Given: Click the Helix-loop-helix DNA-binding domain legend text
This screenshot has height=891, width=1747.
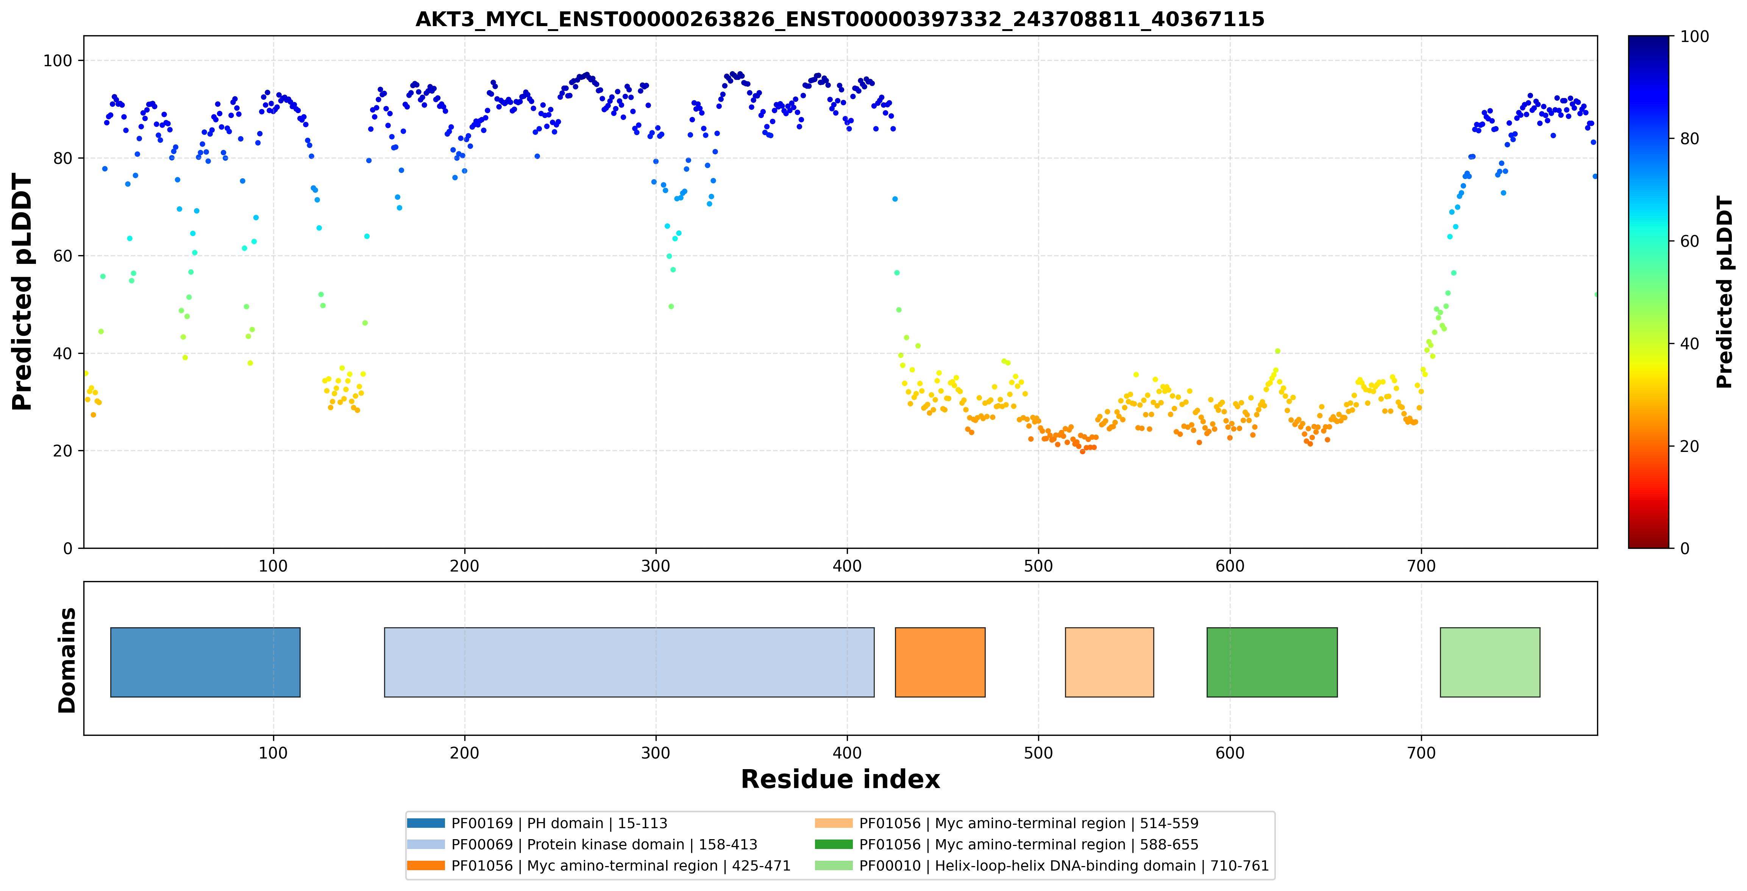Looking at the screenshot, I should point(1064,865).
